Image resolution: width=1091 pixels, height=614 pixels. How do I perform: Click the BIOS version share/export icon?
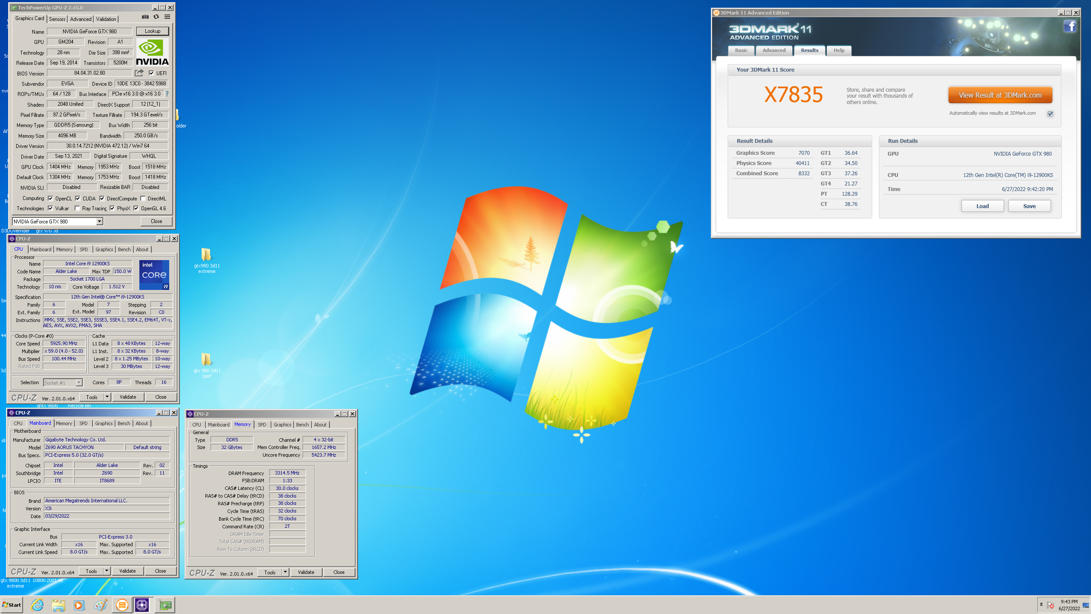[x=139, y=73]
